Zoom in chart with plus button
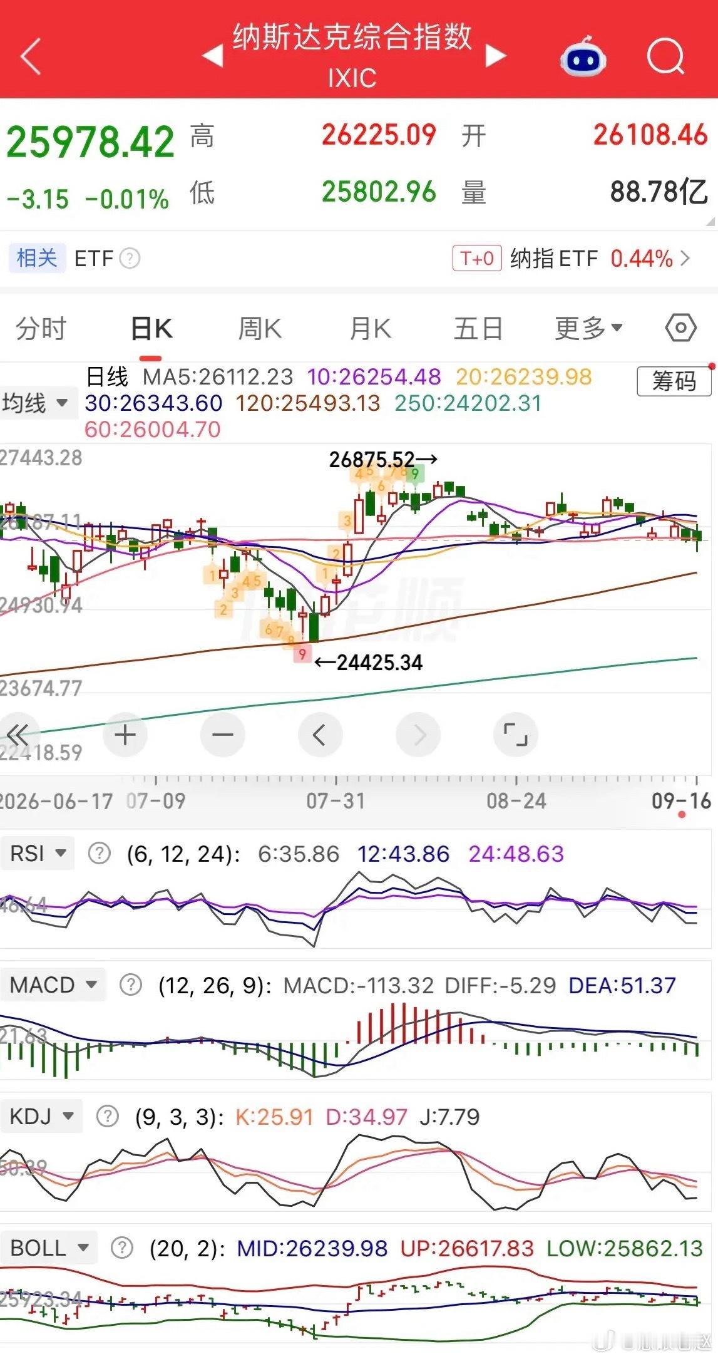718x1359 pixels. [x=125, y=734]
